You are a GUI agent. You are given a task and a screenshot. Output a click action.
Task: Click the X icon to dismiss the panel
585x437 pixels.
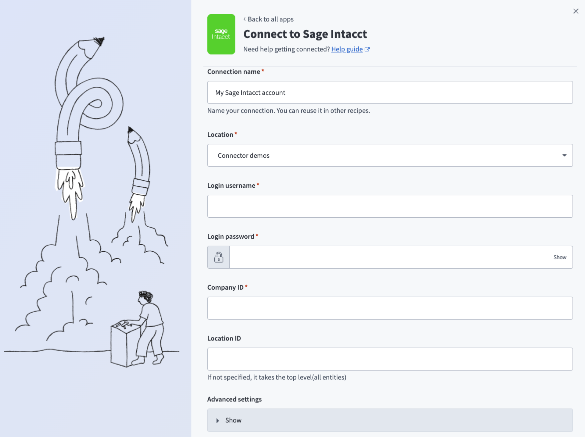tap(576, 10)
